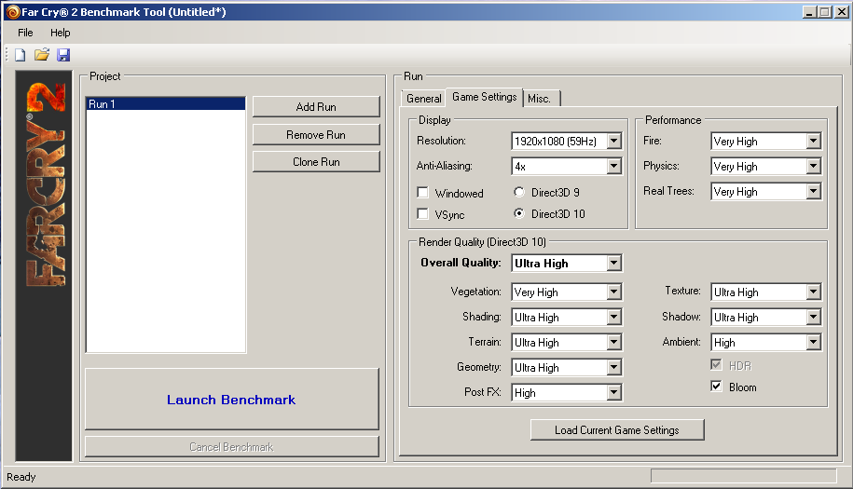Expand the Shading quality dropdown

click(566, 317)
